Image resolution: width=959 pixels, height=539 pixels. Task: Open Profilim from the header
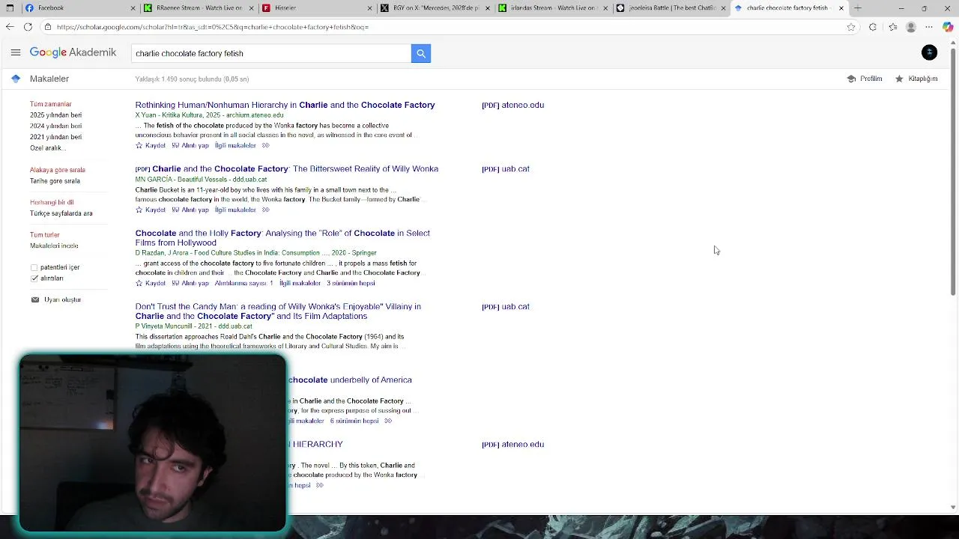click(865, 79)
